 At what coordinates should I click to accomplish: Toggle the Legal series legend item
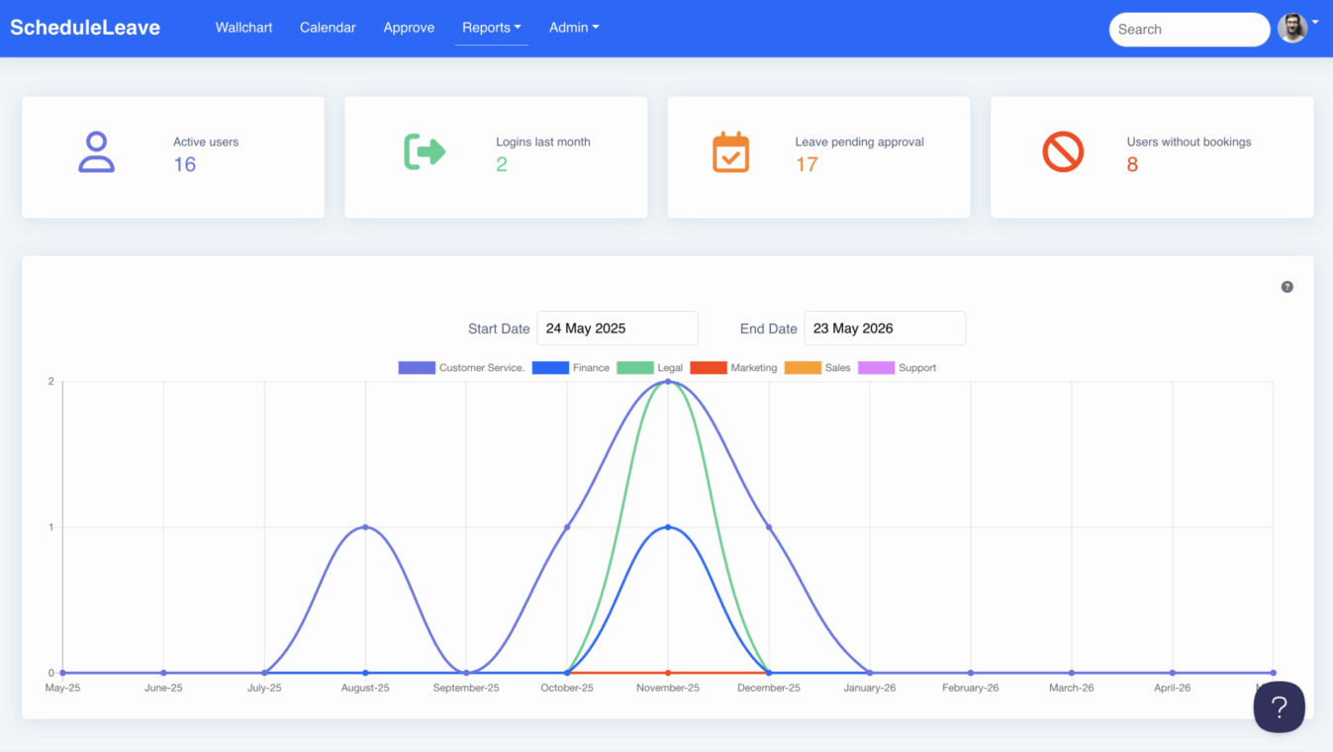pos(649,368)
